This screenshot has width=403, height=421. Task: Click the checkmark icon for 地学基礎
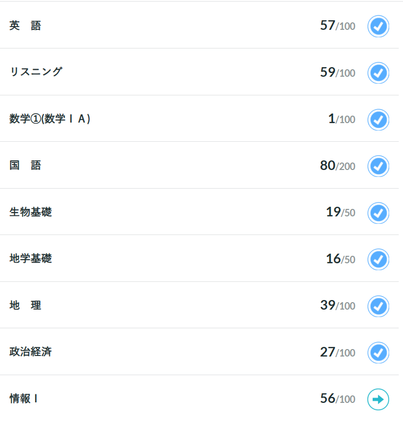(x=378, y=259)
